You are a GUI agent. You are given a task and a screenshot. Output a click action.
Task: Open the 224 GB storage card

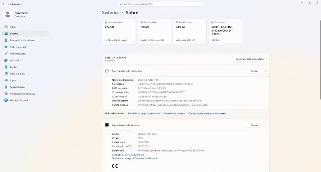[119, 32]
